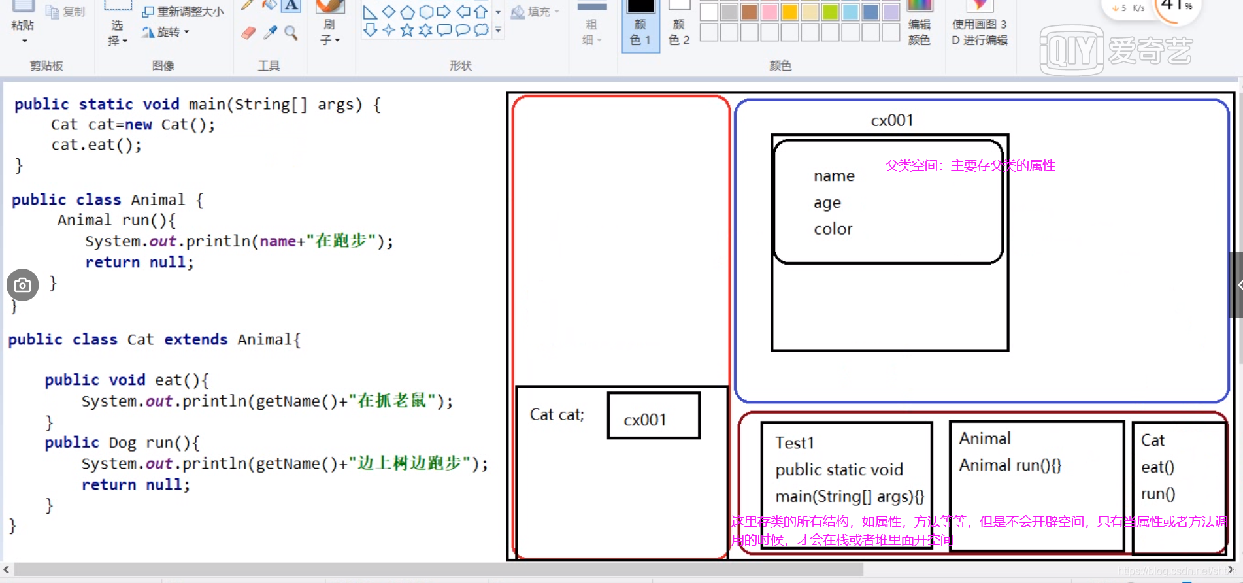Open the Select (选择) dropdown
The width and height of the screenshot is (1243, 583).
[118, 33]
